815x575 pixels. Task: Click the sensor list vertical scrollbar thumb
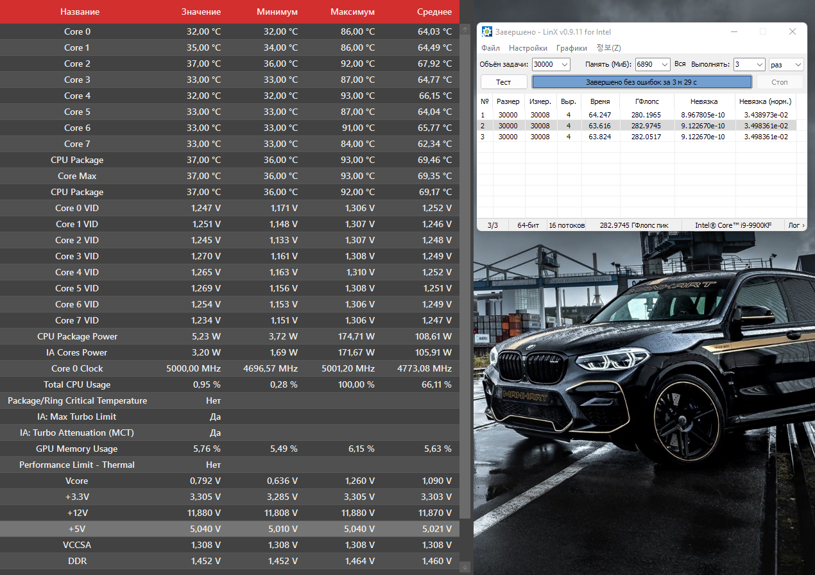pyautogui.click(x=465, y=276)
